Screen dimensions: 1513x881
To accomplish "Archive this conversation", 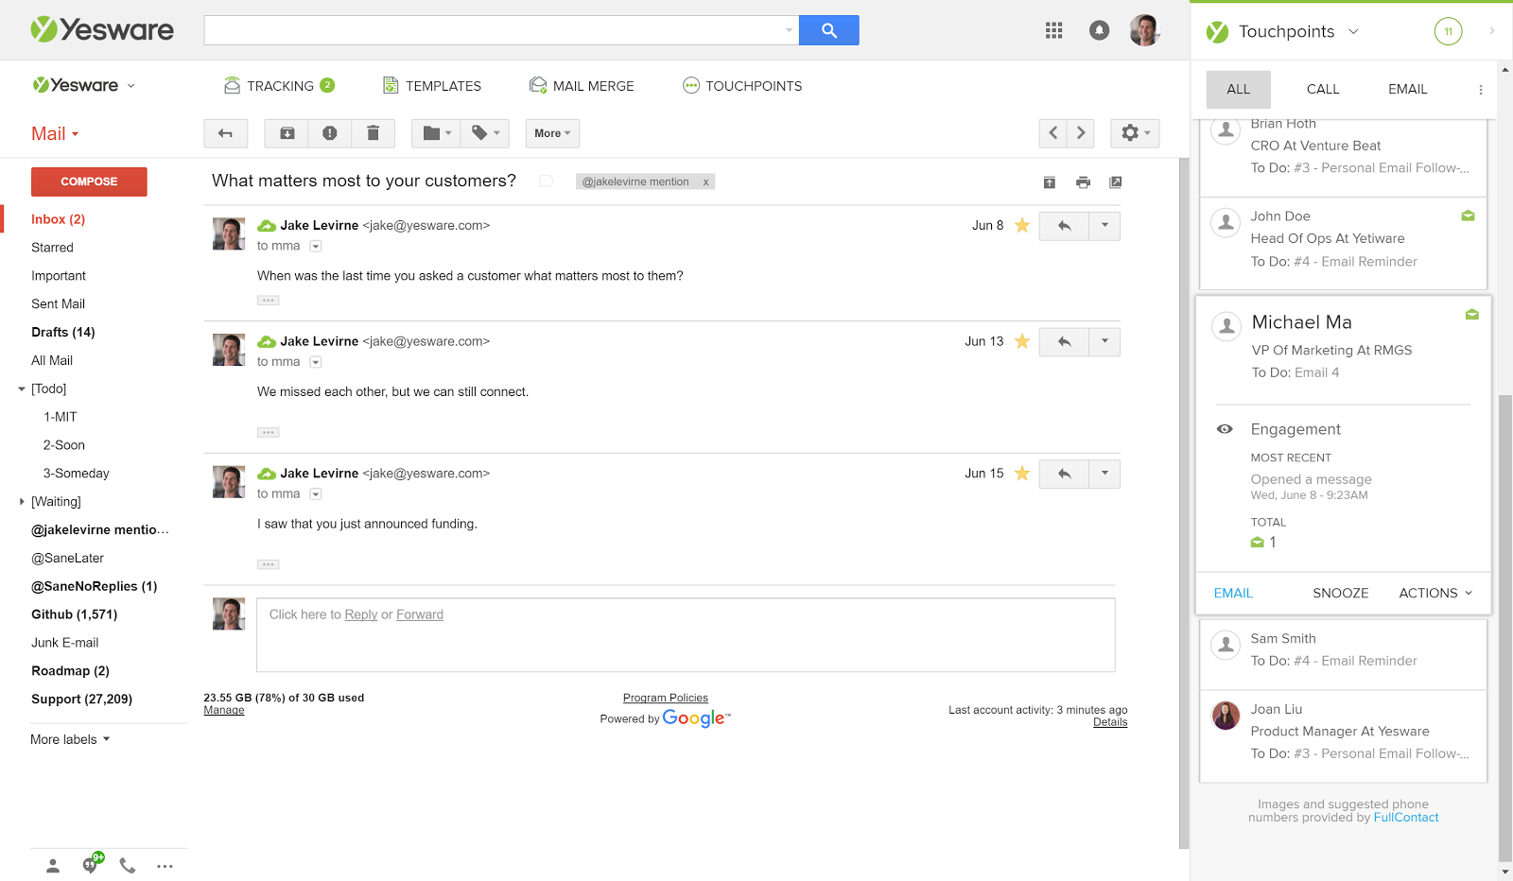I will (x=287, y=133).
